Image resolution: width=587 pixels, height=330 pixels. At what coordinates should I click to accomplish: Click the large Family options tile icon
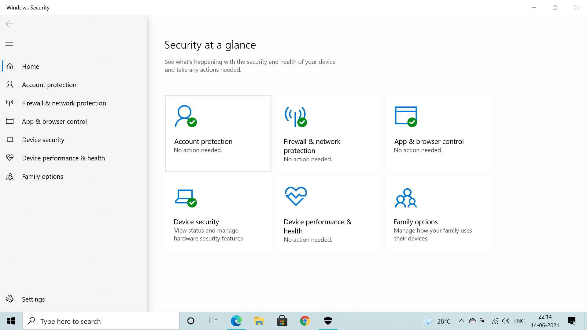click(x=406, y=198)
